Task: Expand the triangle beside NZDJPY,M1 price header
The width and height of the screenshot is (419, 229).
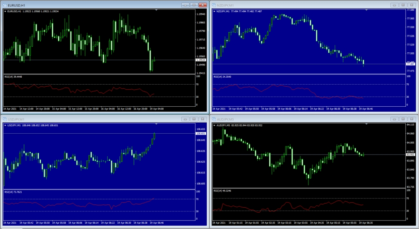Action: pos(215,11)
